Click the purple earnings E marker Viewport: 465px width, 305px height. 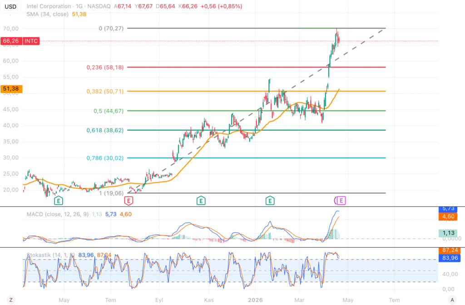(341, 200)
